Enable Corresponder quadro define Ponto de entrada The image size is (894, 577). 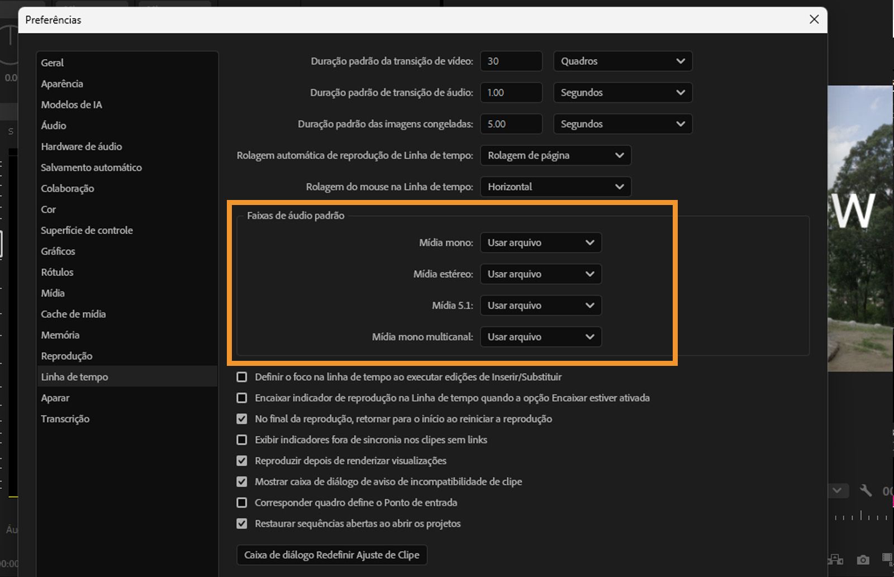coord(242,503)
